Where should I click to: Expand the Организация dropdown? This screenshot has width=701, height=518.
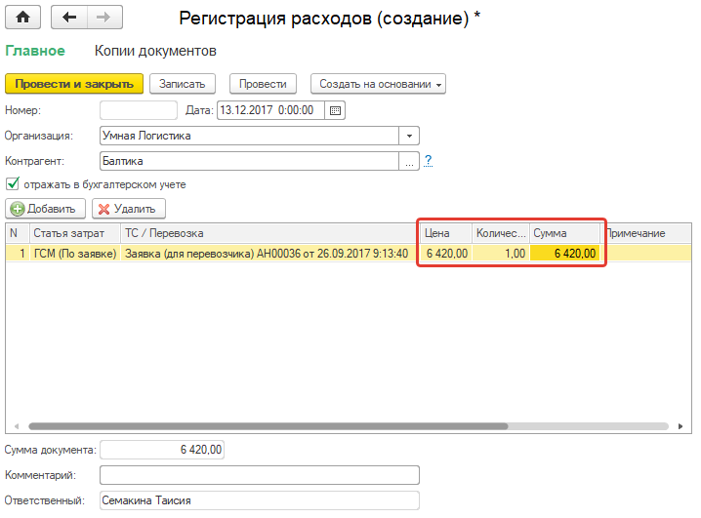click(x=409, y=136)
